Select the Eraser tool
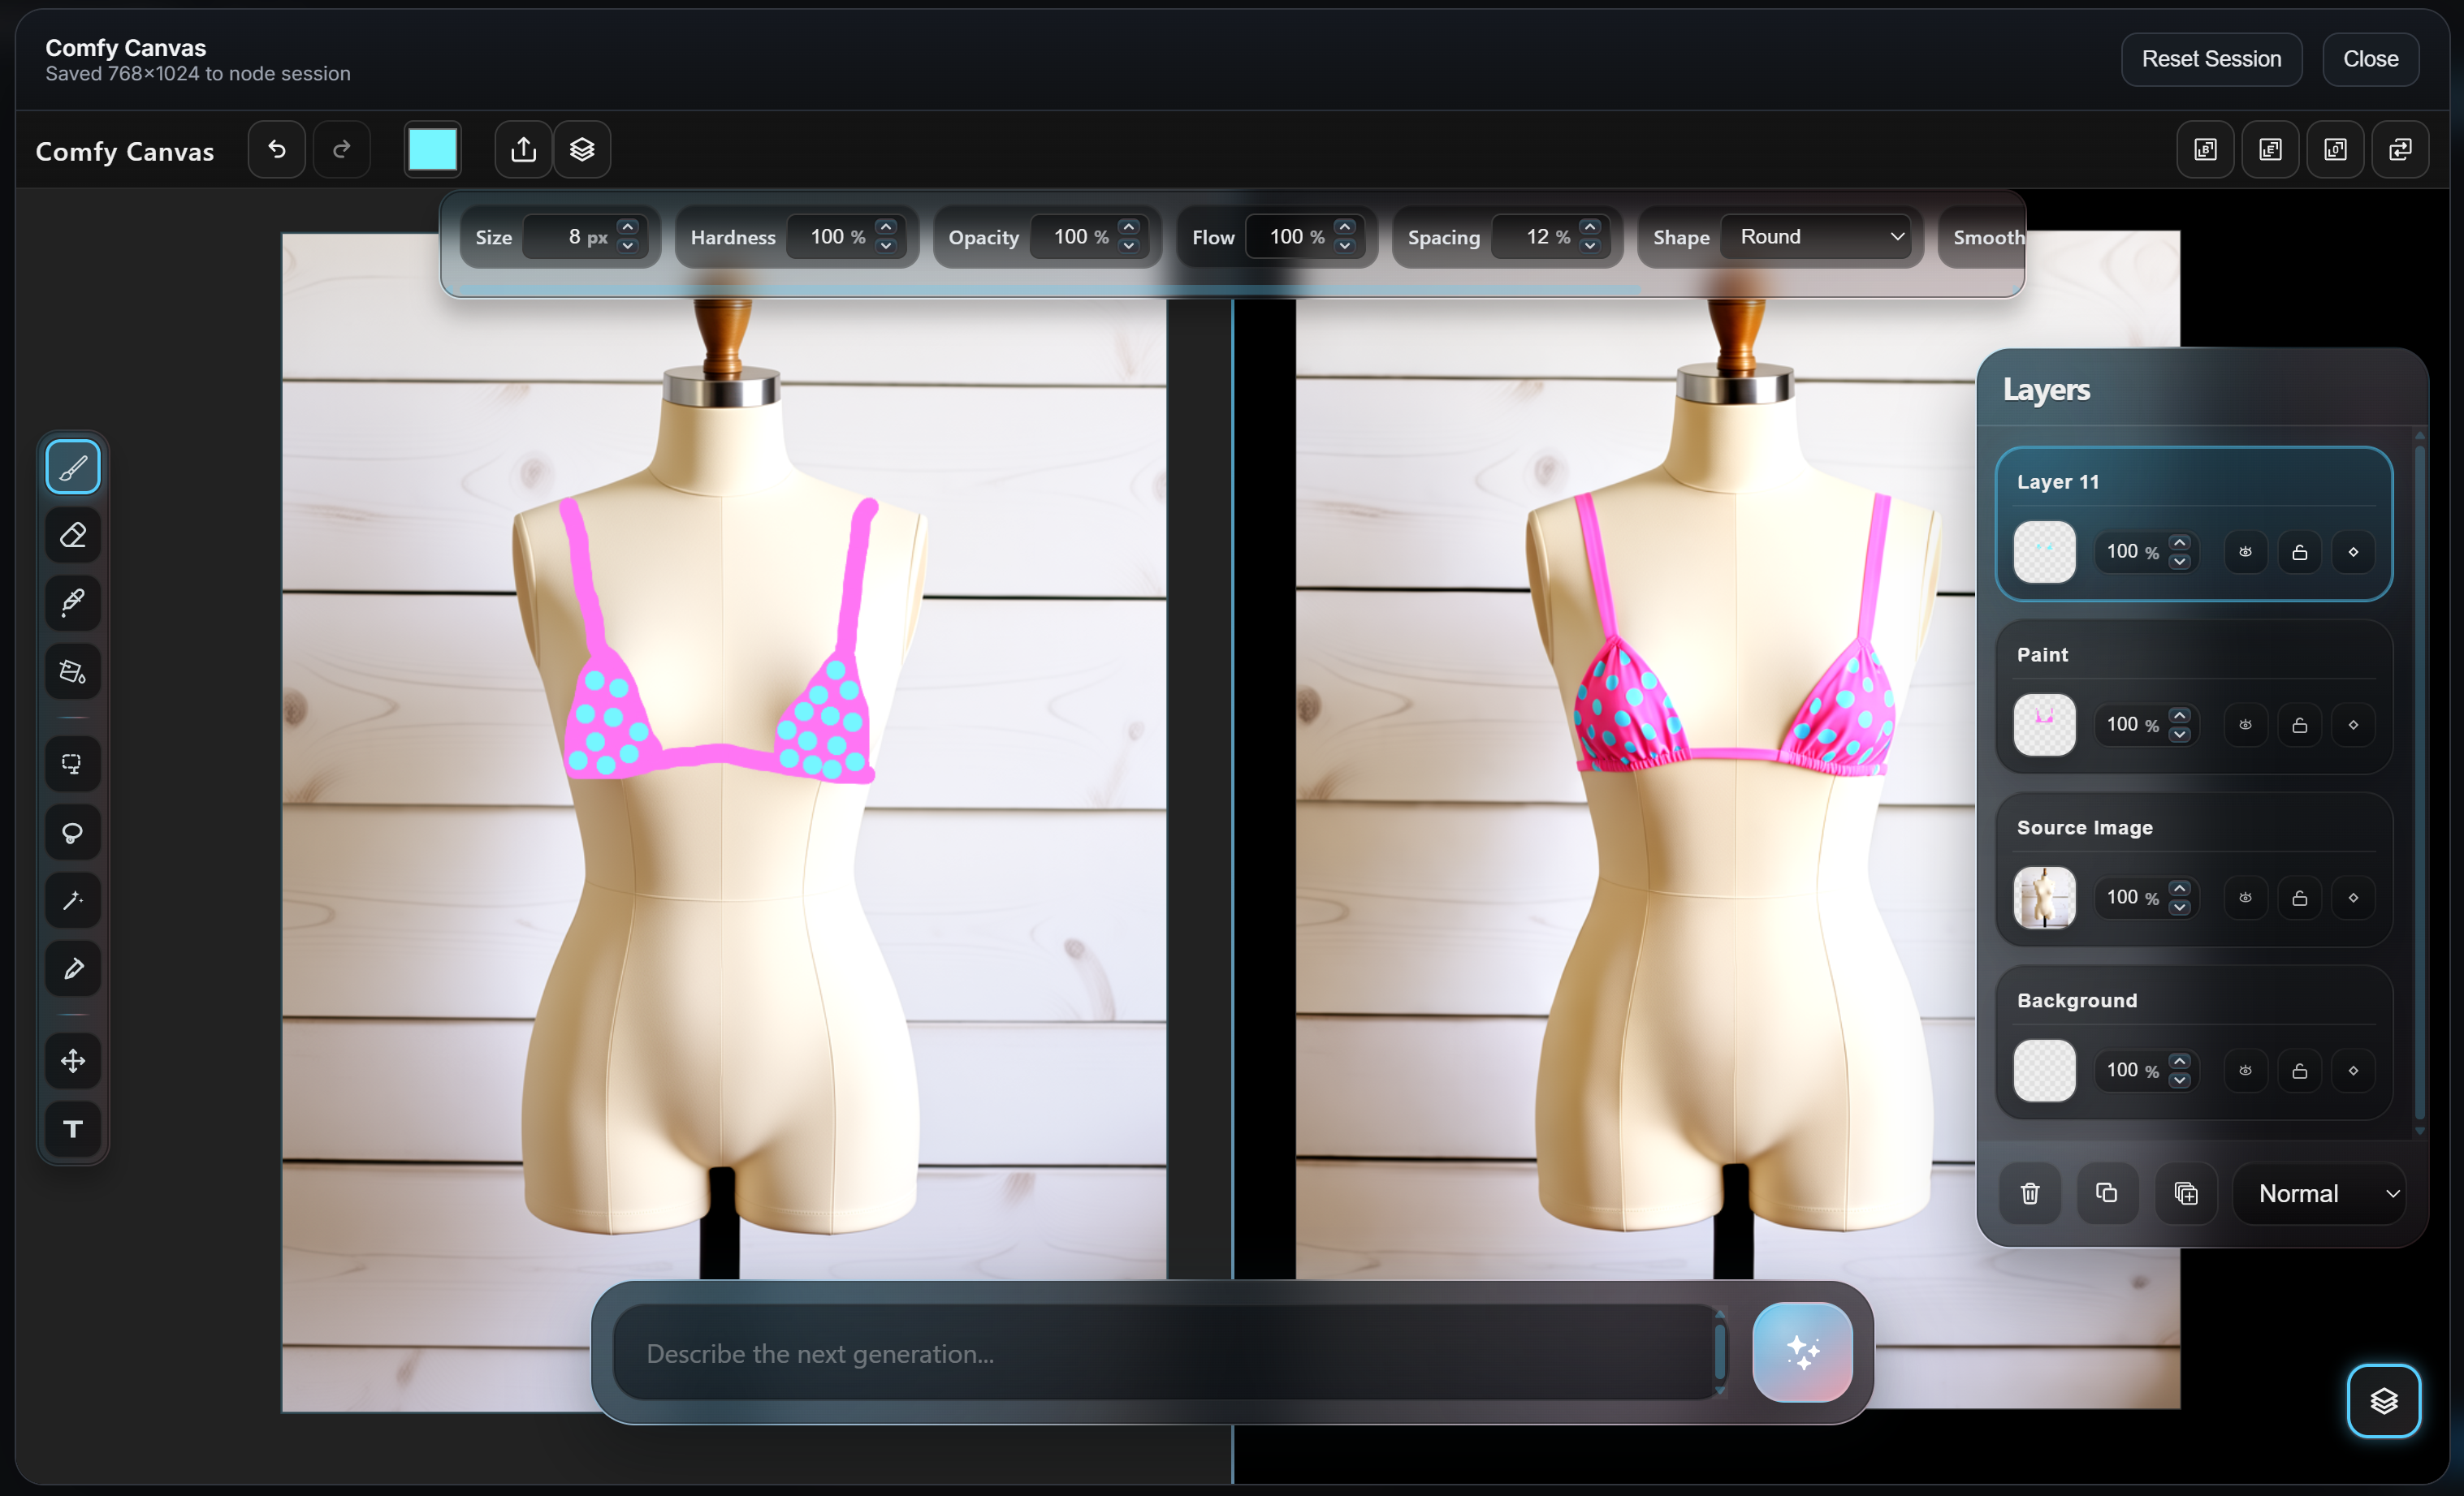 pyautogui.click(x=73, y=535)
